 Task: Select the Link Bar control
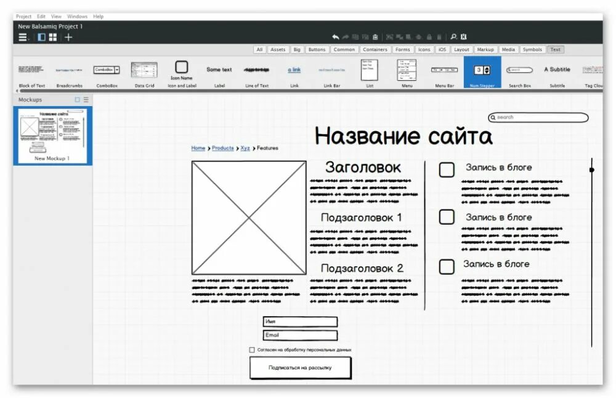332,73
